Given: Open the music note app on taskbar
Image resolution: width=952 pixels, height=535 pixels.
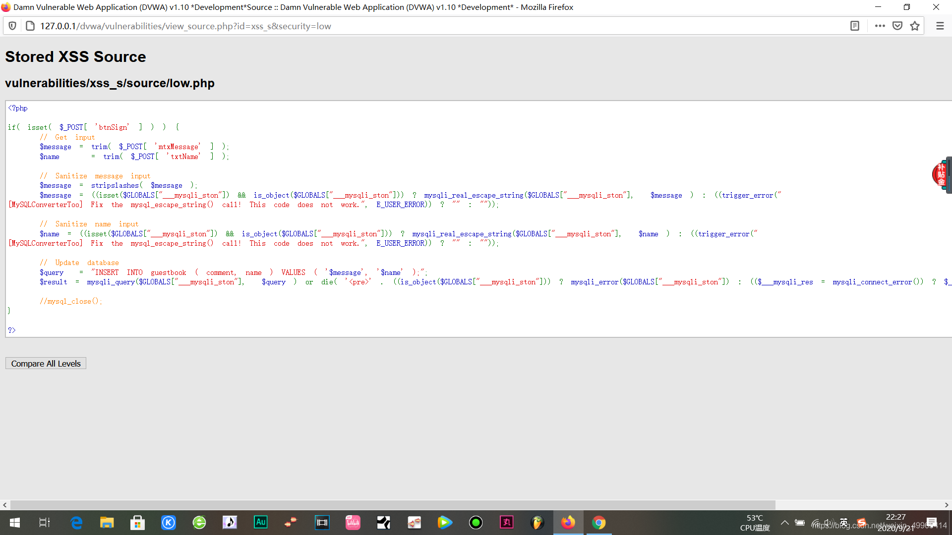Looking at the screenshot, I should pyautogui.click(x=230, y=523).
